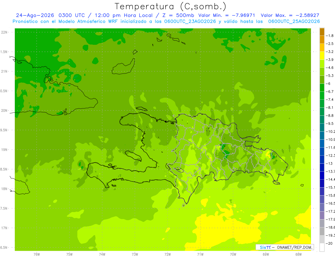Click the "70W" longitude label
This screenshot has width=335, height=258.
tap(233, 254)
